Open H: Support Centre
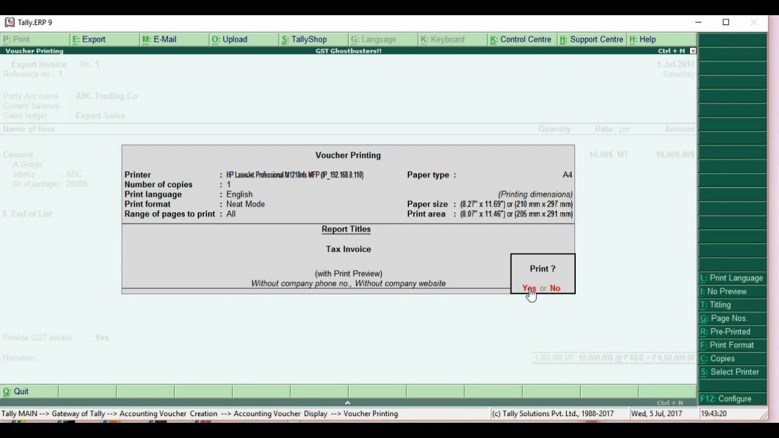779x438 pixels. point(592,40)
